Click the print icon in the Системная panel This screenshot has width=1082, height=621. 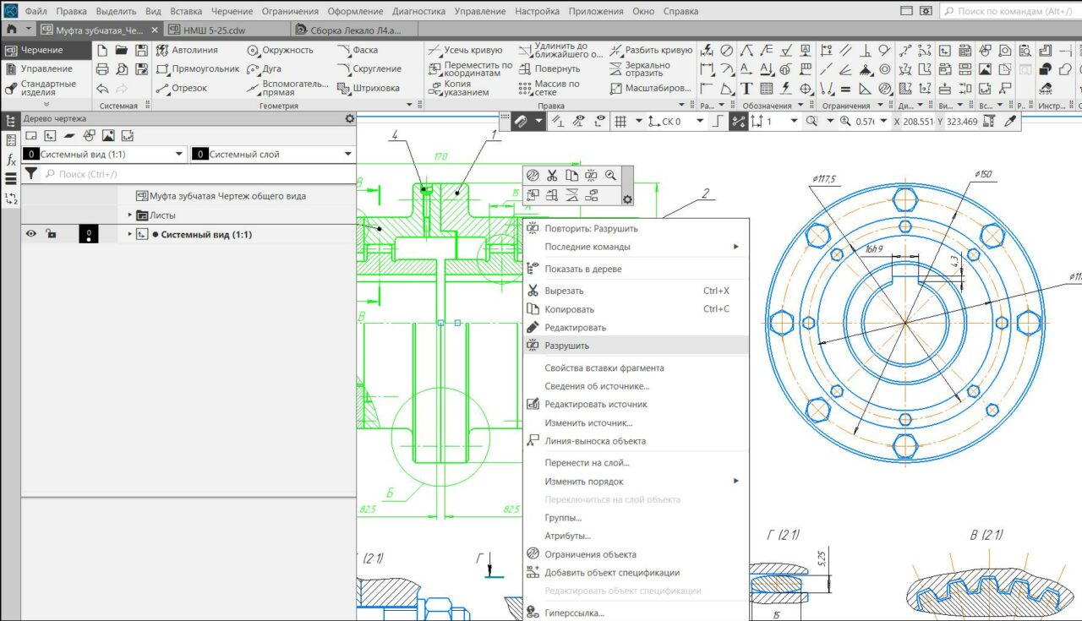tap(102, 69)
